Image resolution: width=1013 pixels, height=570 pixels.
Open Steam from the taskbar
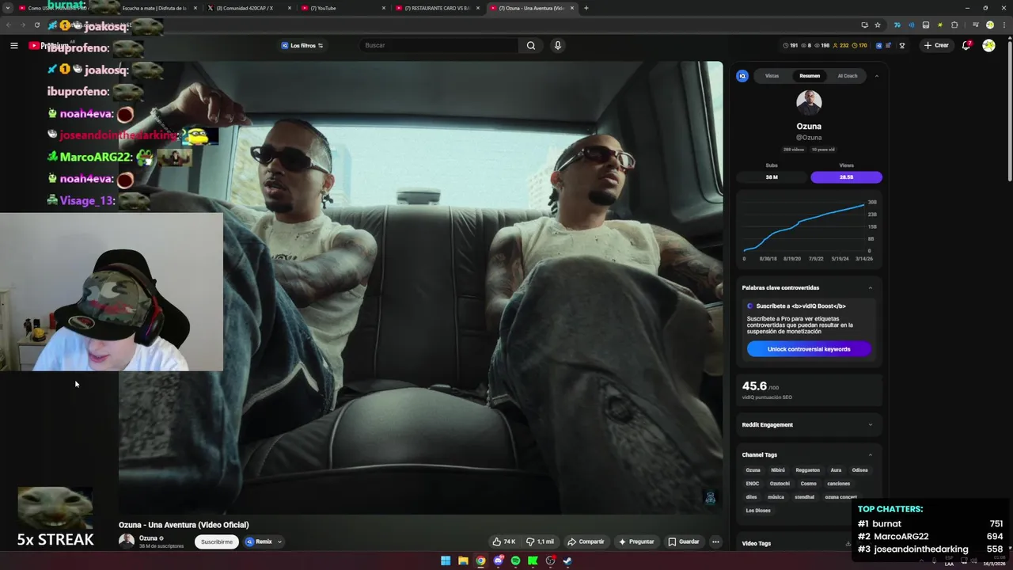pos(567,560)
